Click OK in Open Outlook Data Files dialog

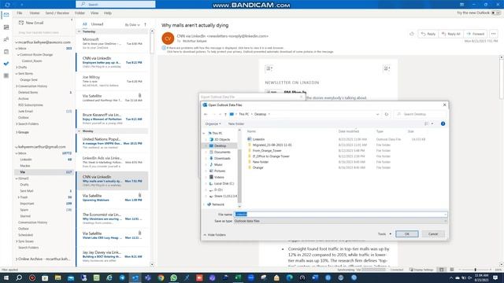(x=407, y=234)
